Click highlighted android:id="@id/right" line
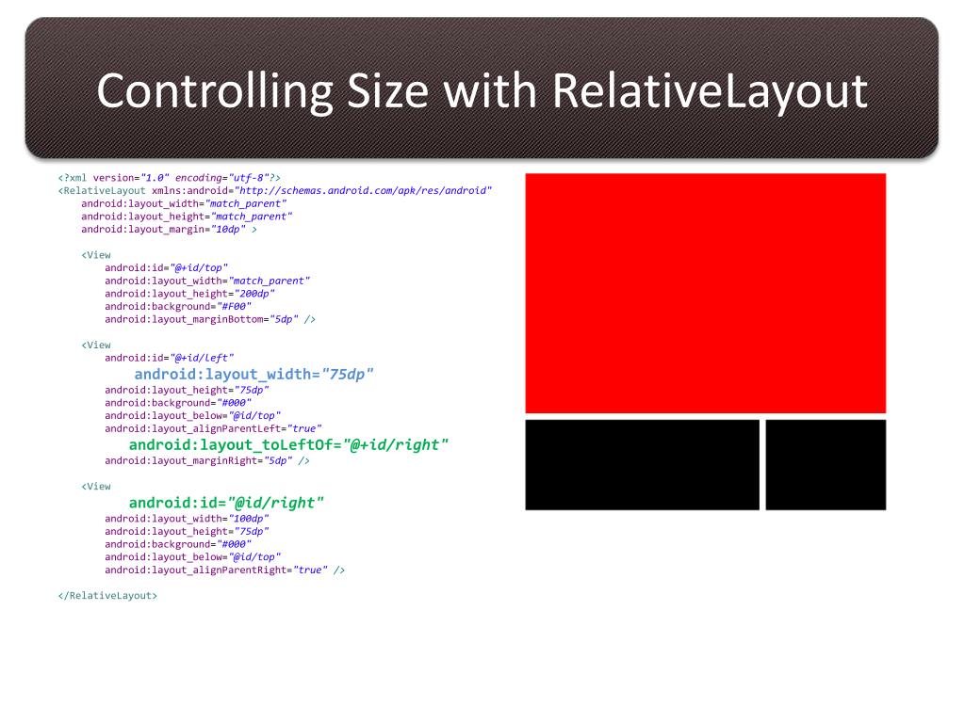The width and height of the screenshot is (965, 723). tap(226, 503)
